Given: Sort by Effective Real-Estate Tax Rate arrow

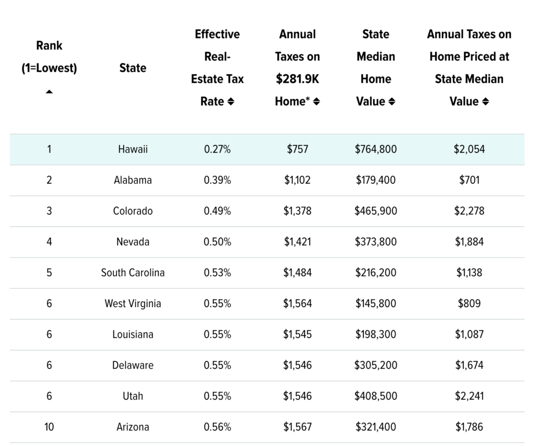Looking at the screenshot, I should pyautogui.click(x=231, y=102).
